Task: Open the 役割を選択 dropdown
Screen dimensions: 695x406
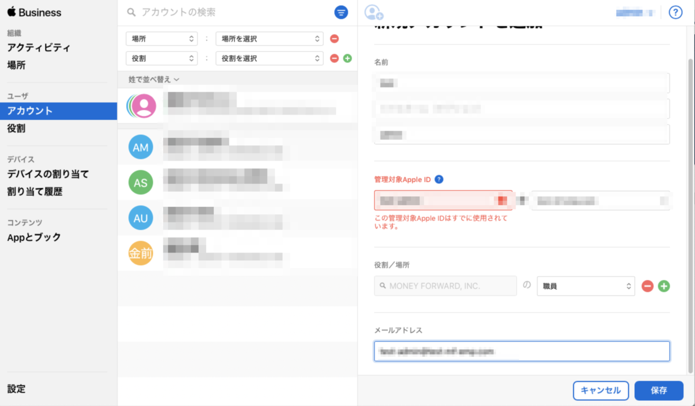Action: 269,58
